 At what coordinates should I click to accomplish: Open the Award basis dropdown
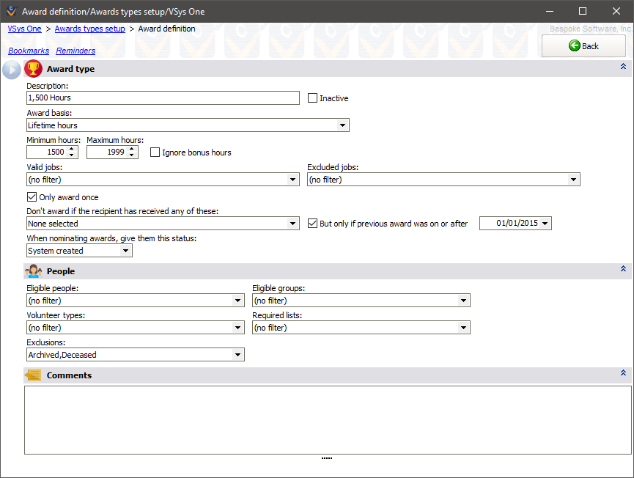tap(342, 125)
